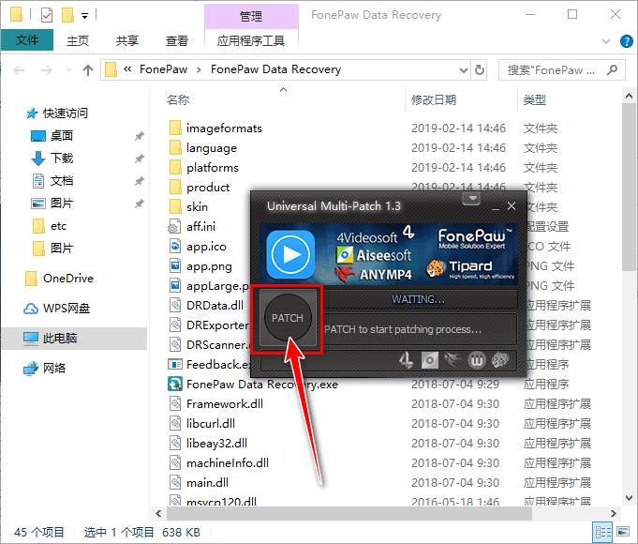Open Explorer help via question mark icon

tap(627, 41)
